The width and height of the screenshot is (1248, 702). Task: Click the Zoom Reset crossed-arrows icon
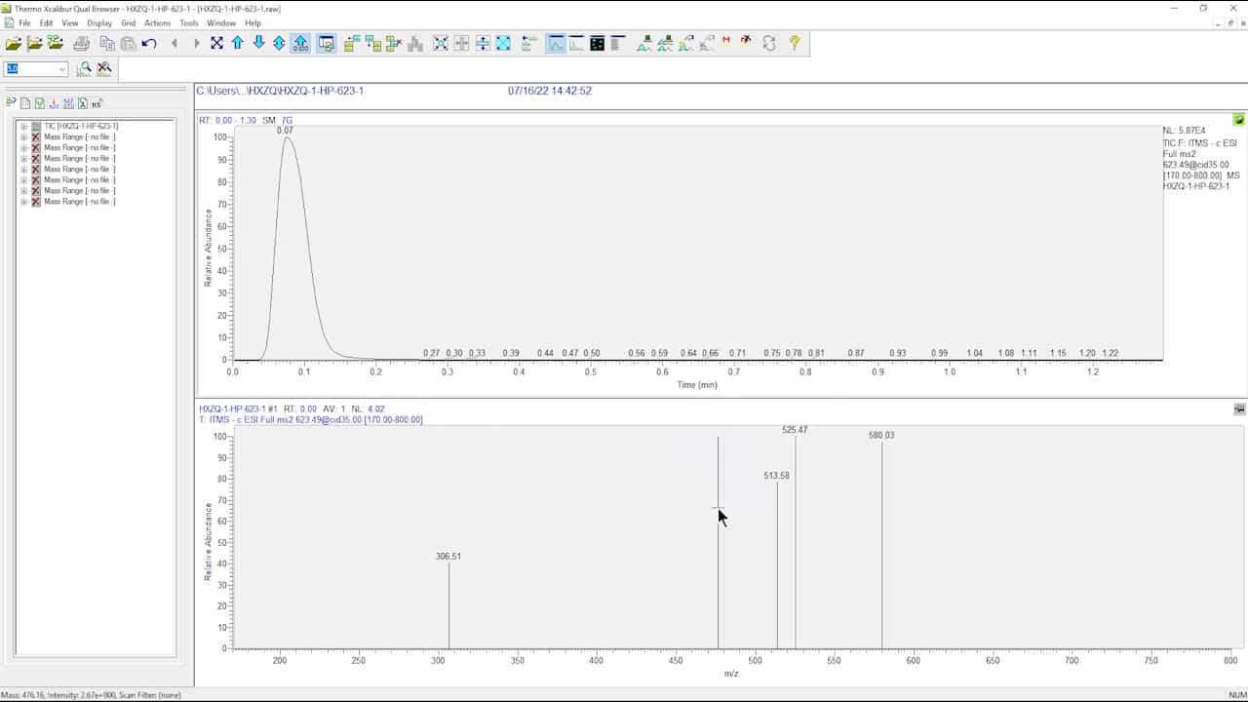click(216, 43)
